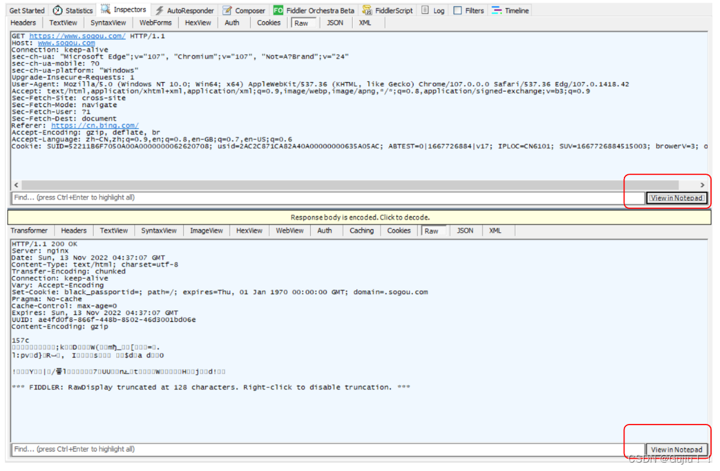Select request Cookies inspector tab
The width and height of the screenshot is (720, 471).
(268, 23)
